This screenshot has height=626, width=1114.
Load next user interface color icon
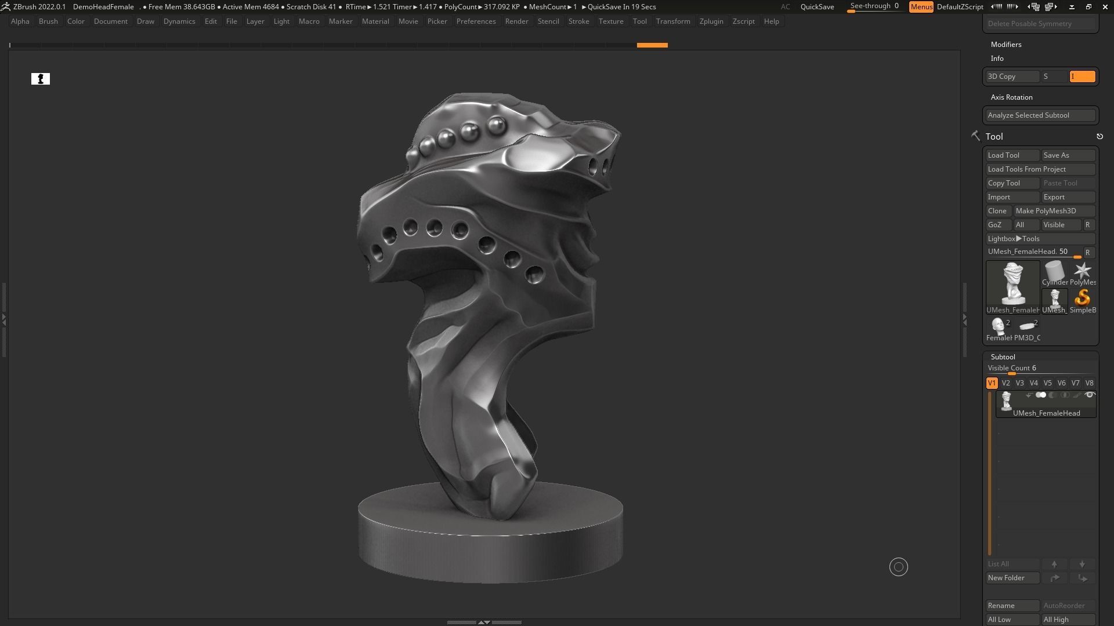[1012, 7]
